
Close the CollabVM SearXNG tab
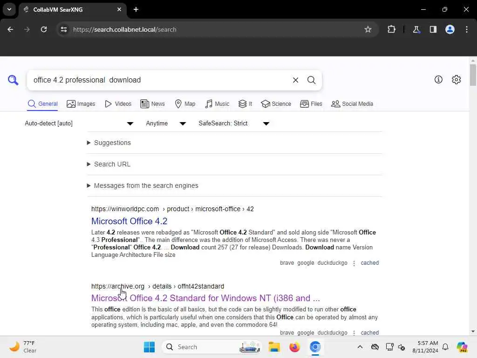click(x=119, y=9)
